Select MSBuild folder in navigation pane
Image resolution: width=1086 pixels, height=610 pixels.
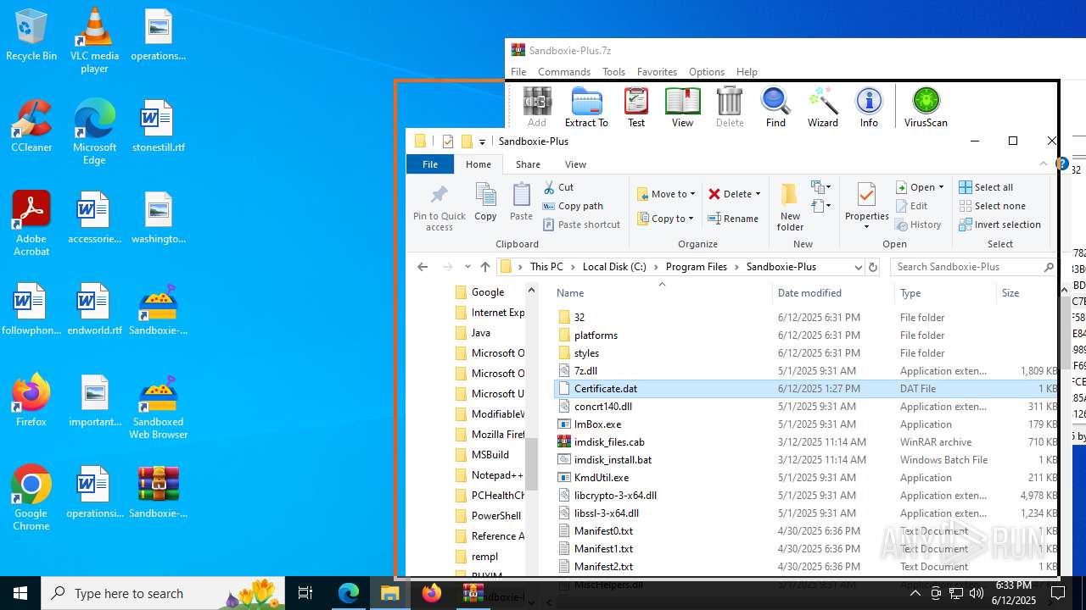(x=490, y=455)
